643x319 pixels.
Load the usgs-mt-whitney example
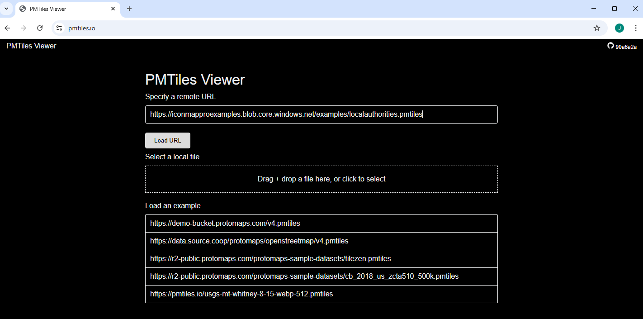(x=321, y=294)
